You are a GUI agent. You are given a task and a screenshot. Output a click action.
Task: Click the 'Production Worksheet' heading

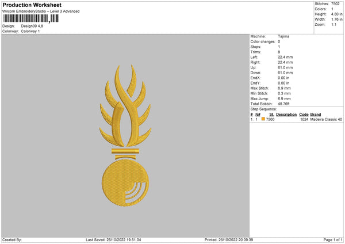32,5
